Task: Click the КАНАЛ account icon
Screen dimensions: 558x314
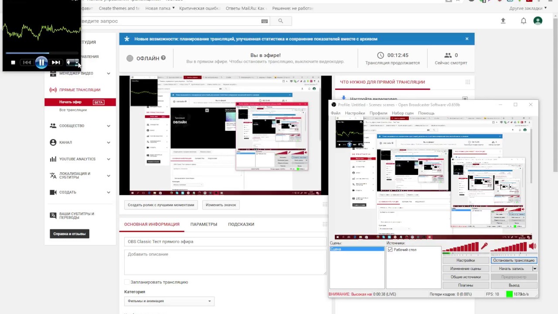Action: tap(53, 142)
